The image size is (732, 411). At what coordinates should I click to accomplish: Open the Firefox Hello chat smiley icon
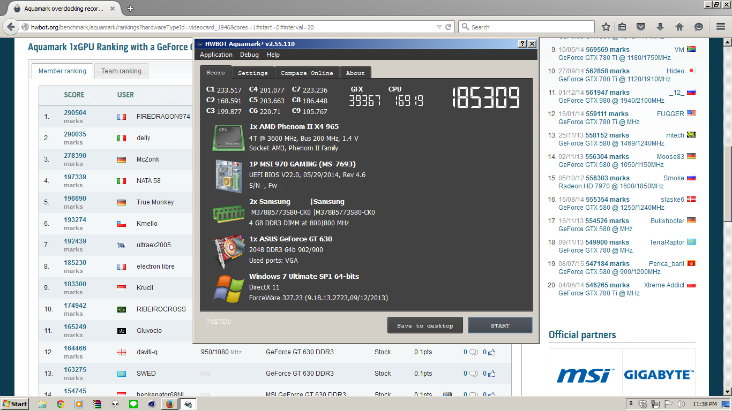tap(699, 27)
